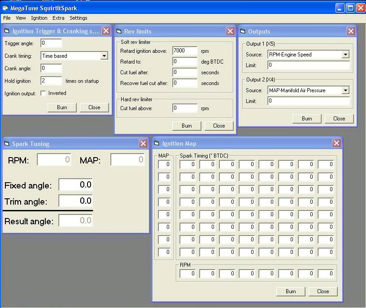Open the Extra menu
The width and height of the screenshot is (366, 308).
point(58,18)
